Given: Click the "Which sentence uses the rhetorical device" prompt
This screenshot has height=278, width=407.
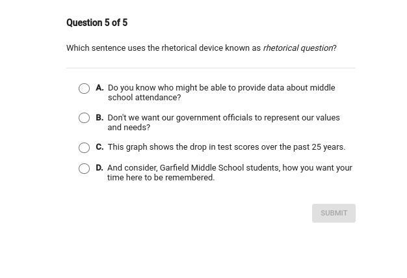Looking at the screenshot, I should tap(163, 48).
